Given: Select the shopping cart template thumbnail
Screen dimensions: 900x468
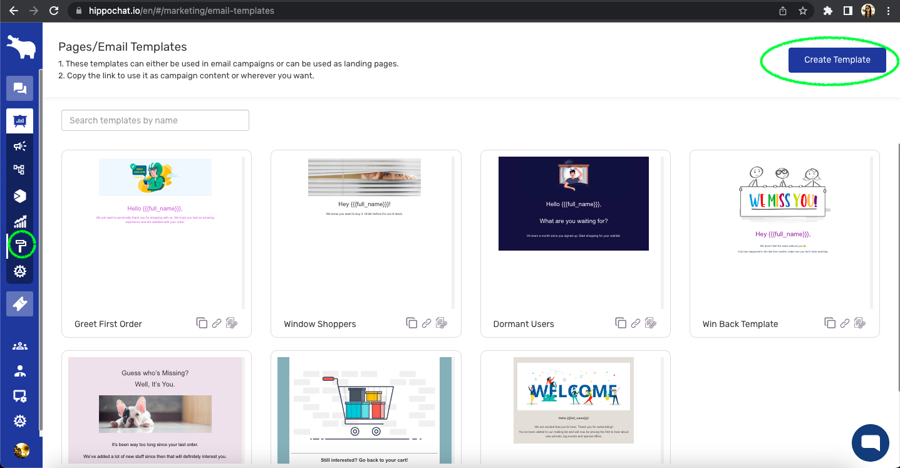Looking at the screenshot, I should pos(365,407).
